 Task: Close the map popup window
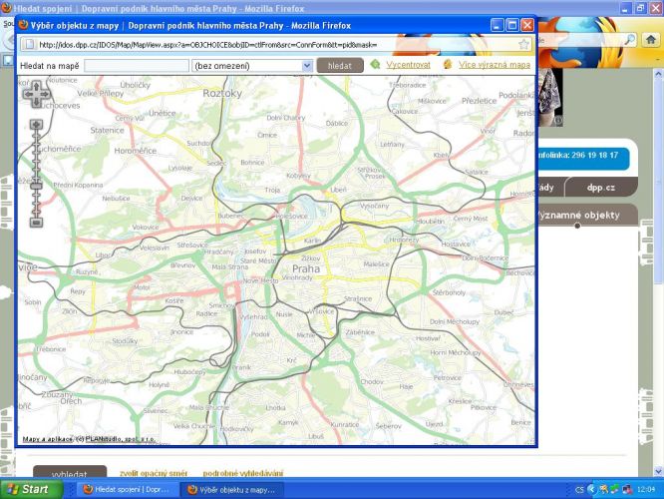526,25
